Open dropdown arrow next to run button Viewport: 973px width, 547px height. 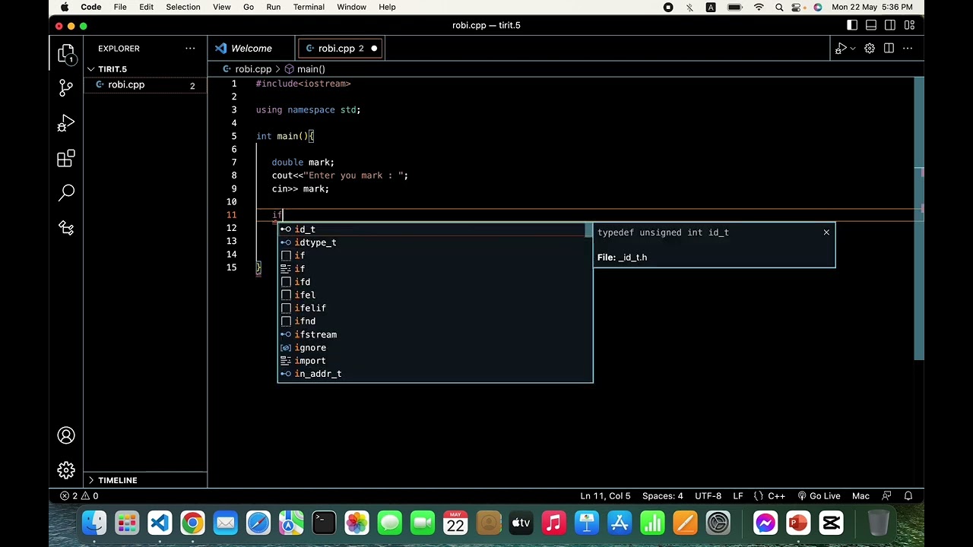pyautogui.click(x=852, y=49)
